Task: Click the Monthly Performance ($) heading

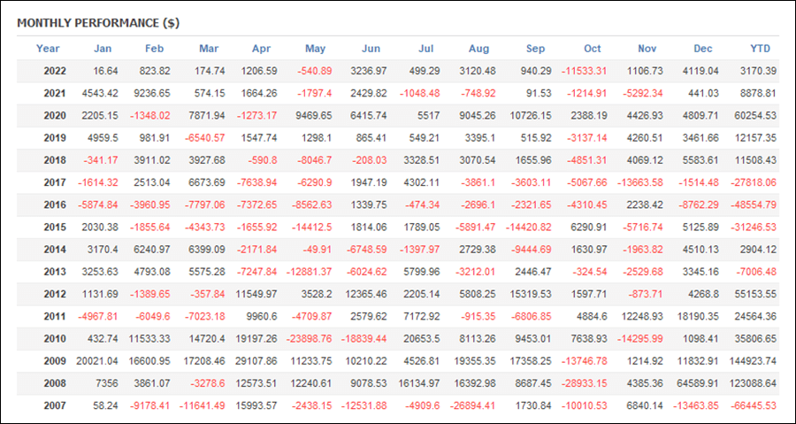Action: coord(98,23)
